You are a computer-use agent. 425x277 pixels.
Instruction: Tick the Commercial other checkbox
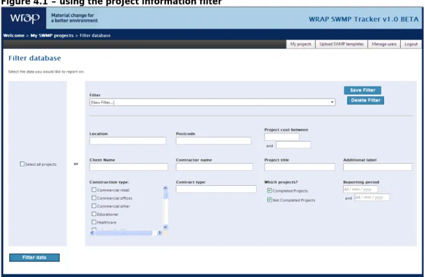(94, 206)
